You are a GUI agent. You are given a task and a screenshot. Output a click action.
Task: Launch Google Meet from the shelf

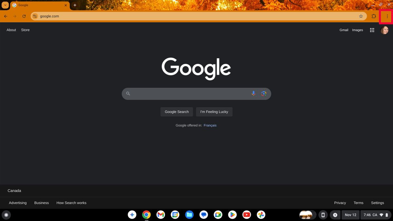[x=218, y=215]
